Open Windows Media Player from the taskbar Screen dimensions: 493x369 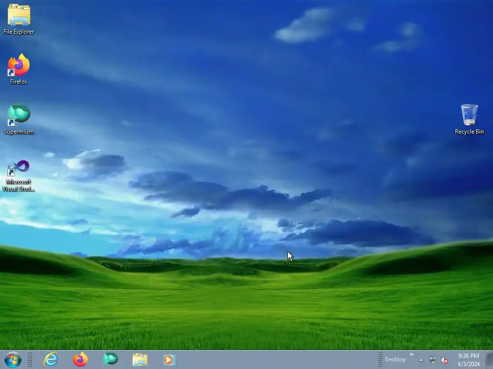pos(169,359)
